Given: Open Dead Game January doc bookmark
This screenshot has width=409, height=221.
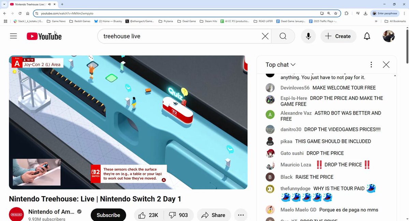Looking at the screenshot, I should 291,21.
